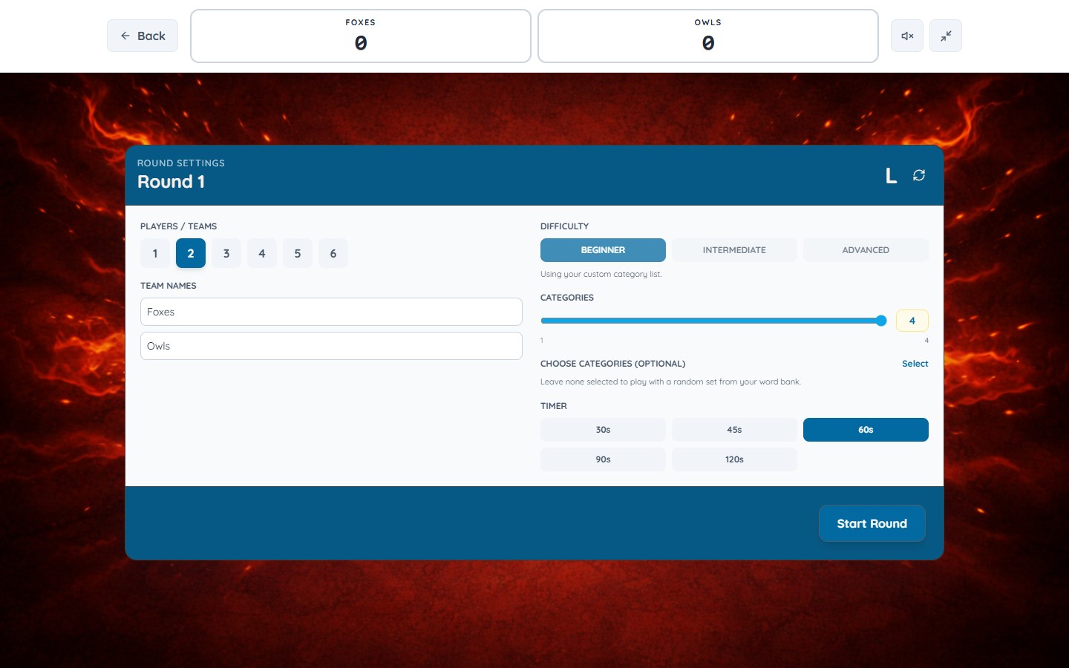Choose 3 teams
The height and width of the screenshot is (668, 1069).
click(226, 253)
